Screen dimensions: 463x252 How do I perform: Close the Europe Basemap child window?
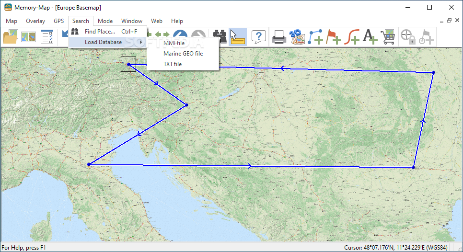coord(457,20)
